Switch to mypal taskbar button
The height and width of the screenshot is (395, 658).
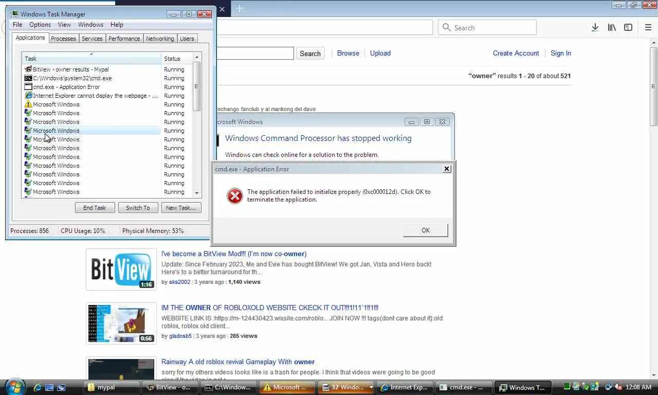click(113, 387)
